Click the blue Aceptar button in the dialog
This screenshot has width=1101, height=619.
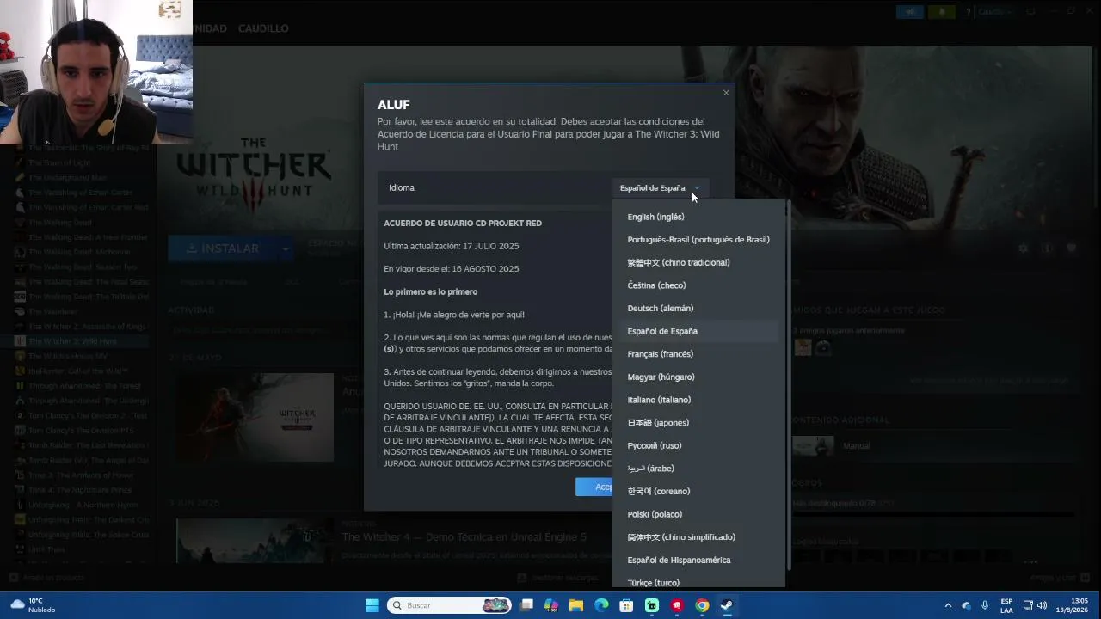594,487
